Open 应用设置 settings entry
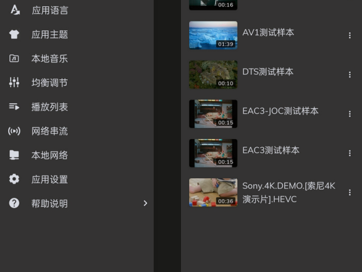 (x=77, y=179)
